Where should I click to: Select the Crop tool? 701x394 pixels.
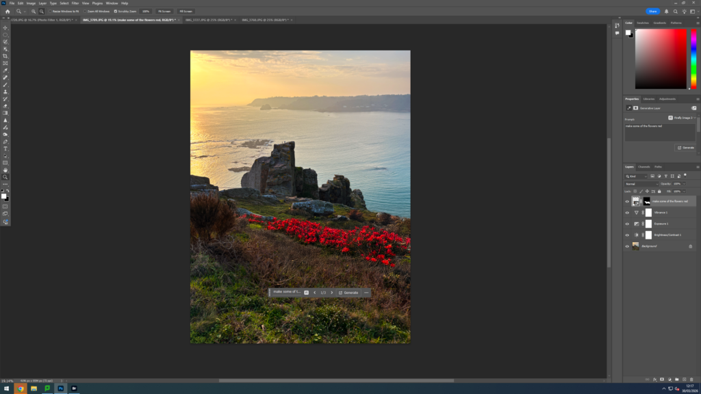tap(5, 56)
